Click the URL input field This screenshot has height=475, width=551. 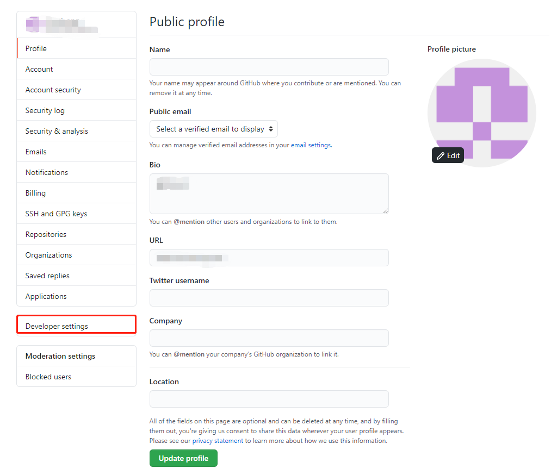(x=269, y=258)
